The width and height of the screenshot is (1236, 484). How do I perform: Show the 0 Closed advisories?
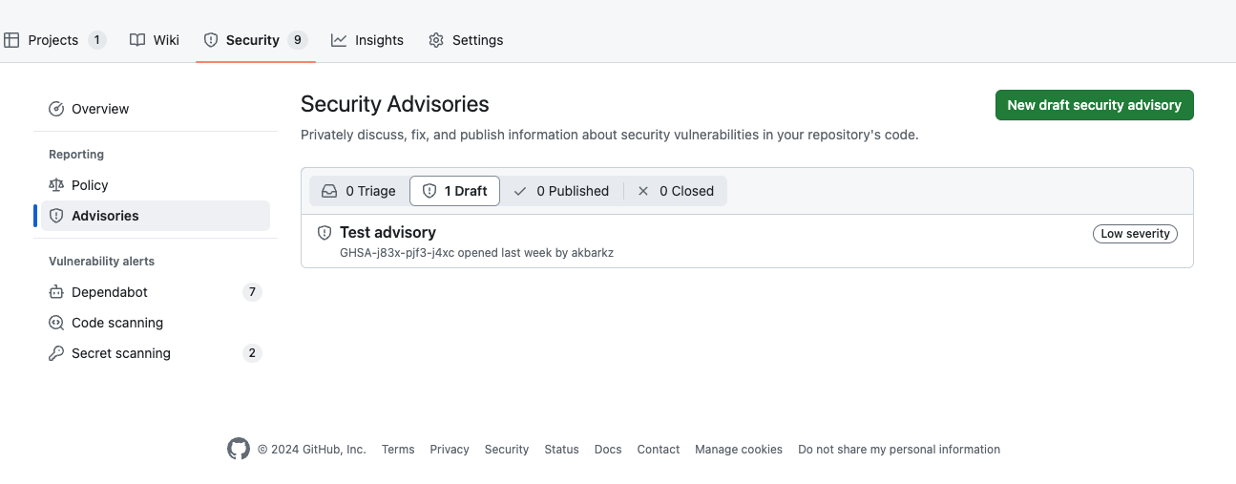(676, 191)
